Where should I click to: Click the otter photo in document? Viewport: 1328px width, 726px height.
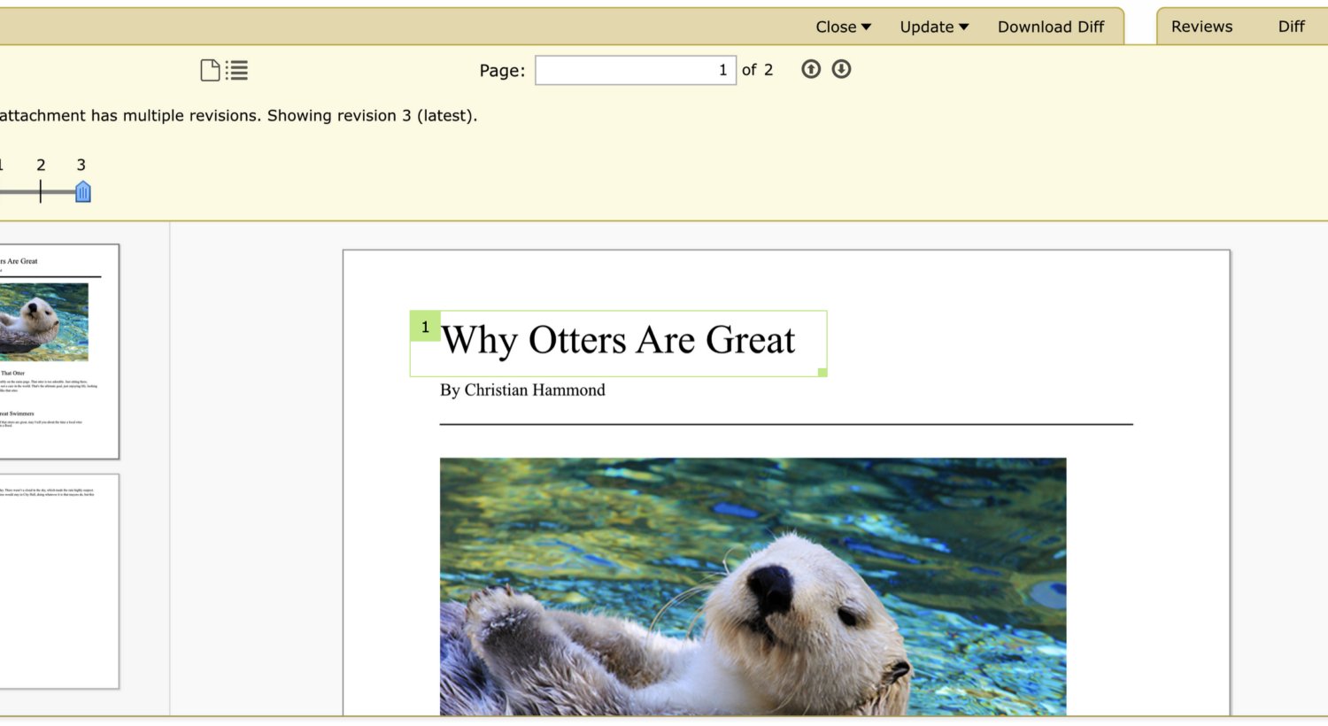(x=753, y=586)
